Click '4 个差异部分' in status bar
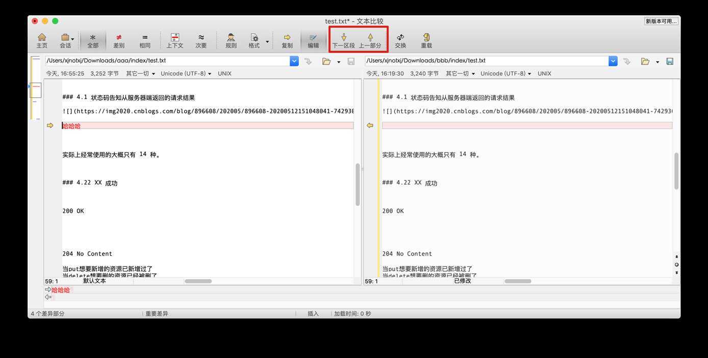 [47, 314]
